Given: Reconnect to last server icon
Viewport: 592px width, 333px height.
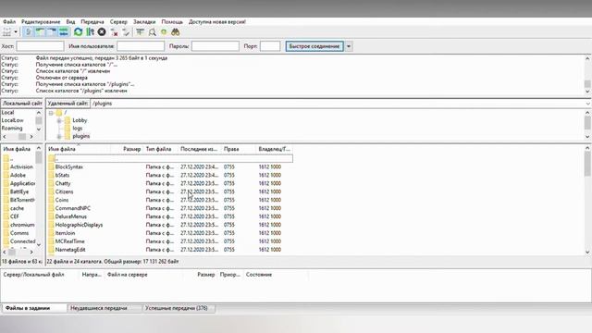Looking at the screenshot, I should pos(126,32).
